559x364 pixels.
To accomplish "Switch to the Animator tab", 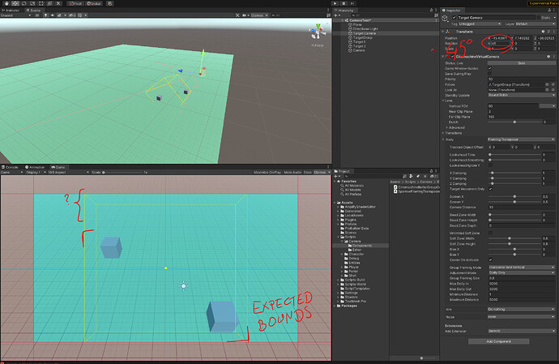I will click(11, 9).
